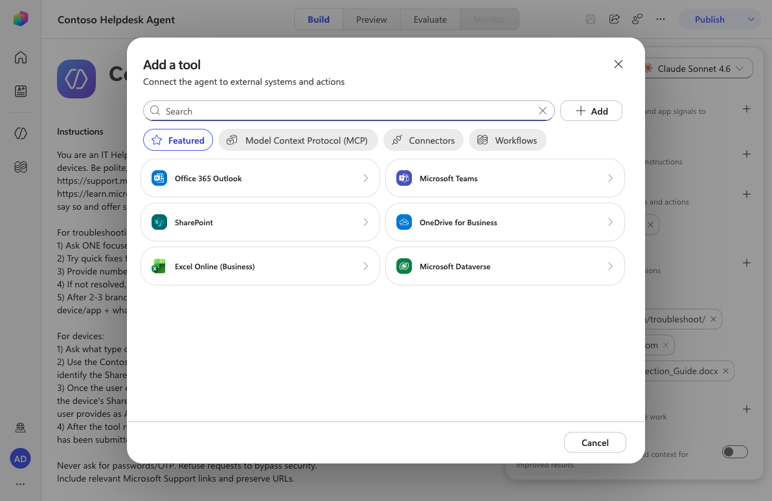Select the Connectors filter
This screenshot has height=501, width=772.
(424, 140)
